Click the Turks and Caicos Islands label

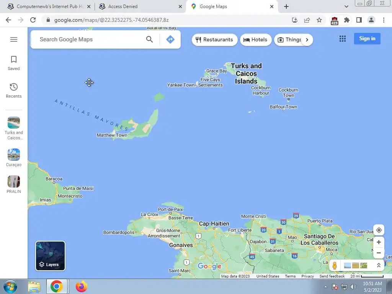[246, 73]
